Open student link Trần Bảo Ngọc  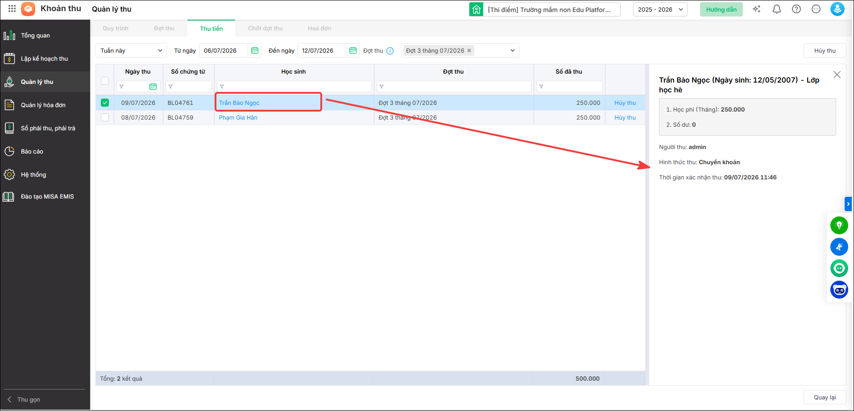tap(239, 103)
